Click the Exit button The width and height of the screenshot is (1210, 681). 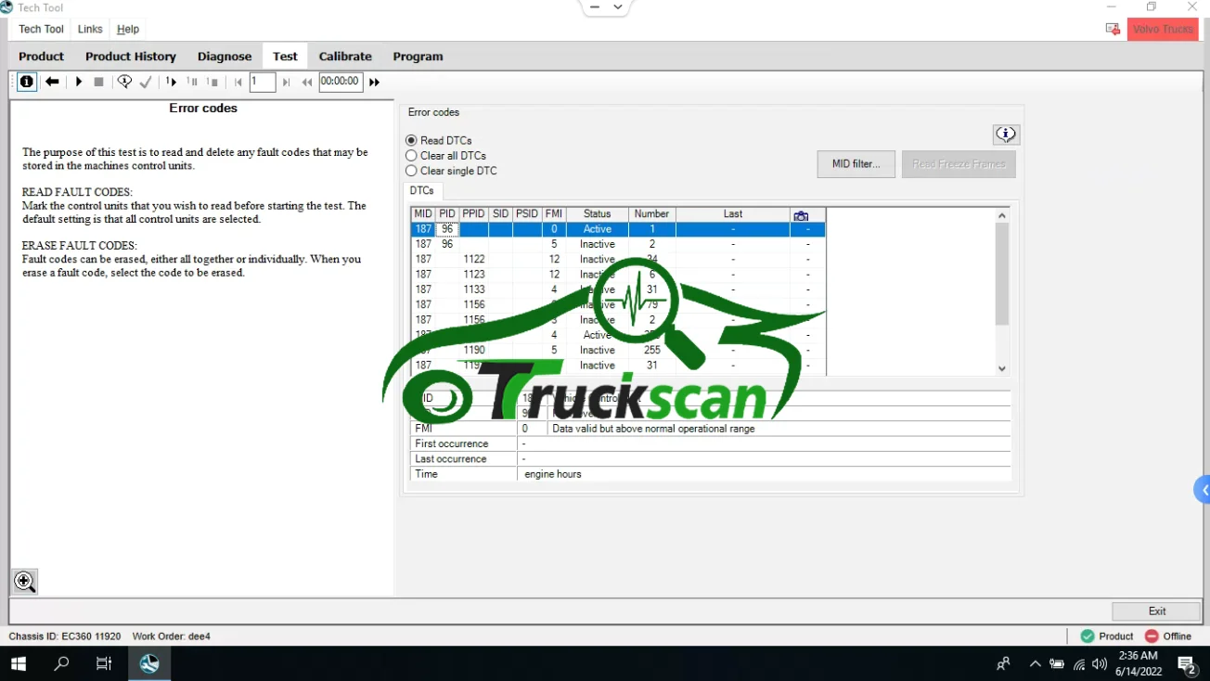pyautogui.click(x=1156, y=611)
